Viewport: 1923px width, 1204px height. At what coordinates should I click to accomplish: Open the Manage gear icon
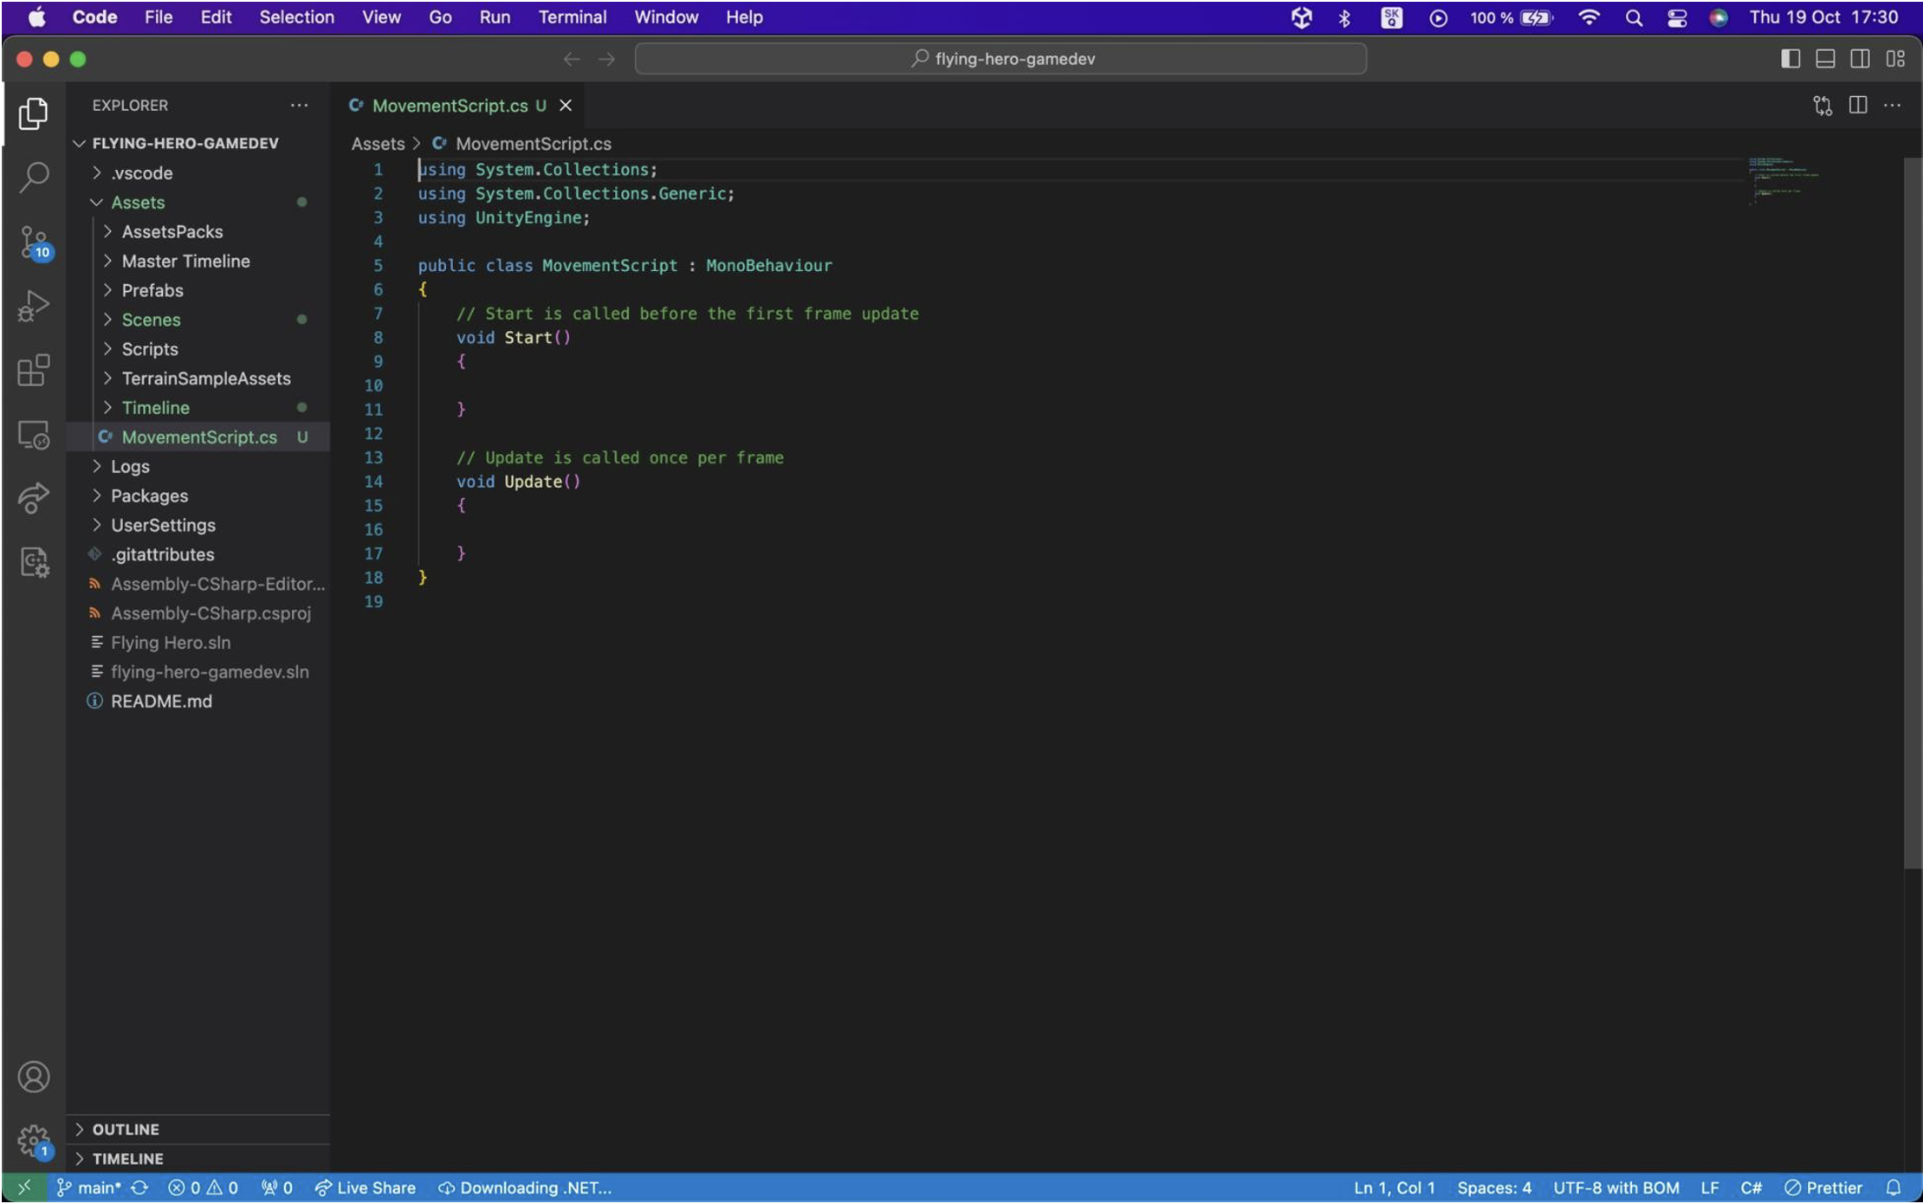click(x=35, y=1142)
